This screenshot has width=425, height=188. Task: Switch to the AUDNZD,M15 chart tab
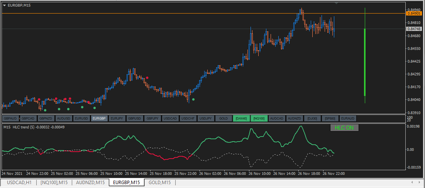(x=90, y=183)
